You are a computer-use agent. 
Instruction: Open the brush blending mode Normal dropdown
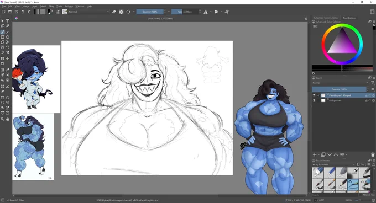coord(88,12)
